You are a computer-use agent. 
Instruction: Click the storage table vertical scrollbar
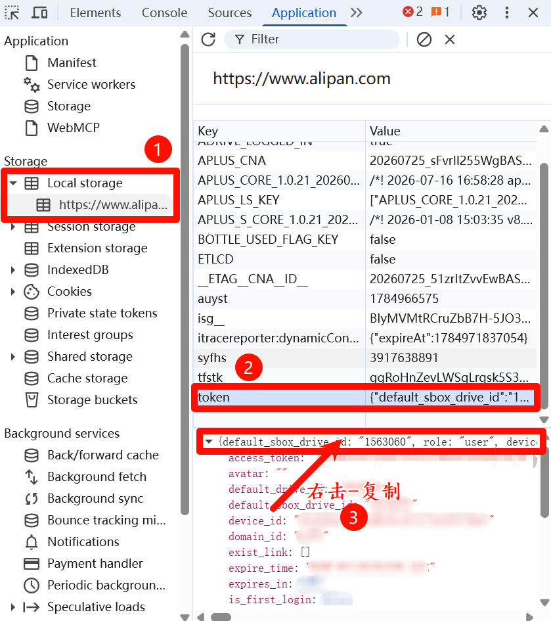[544, 286]
